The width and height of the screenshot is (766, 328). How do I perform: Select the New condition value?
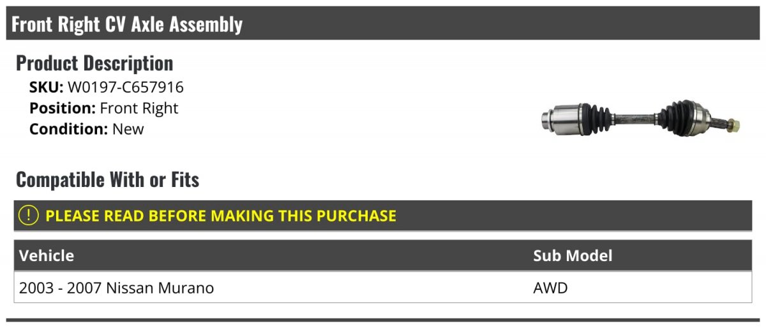128,129
